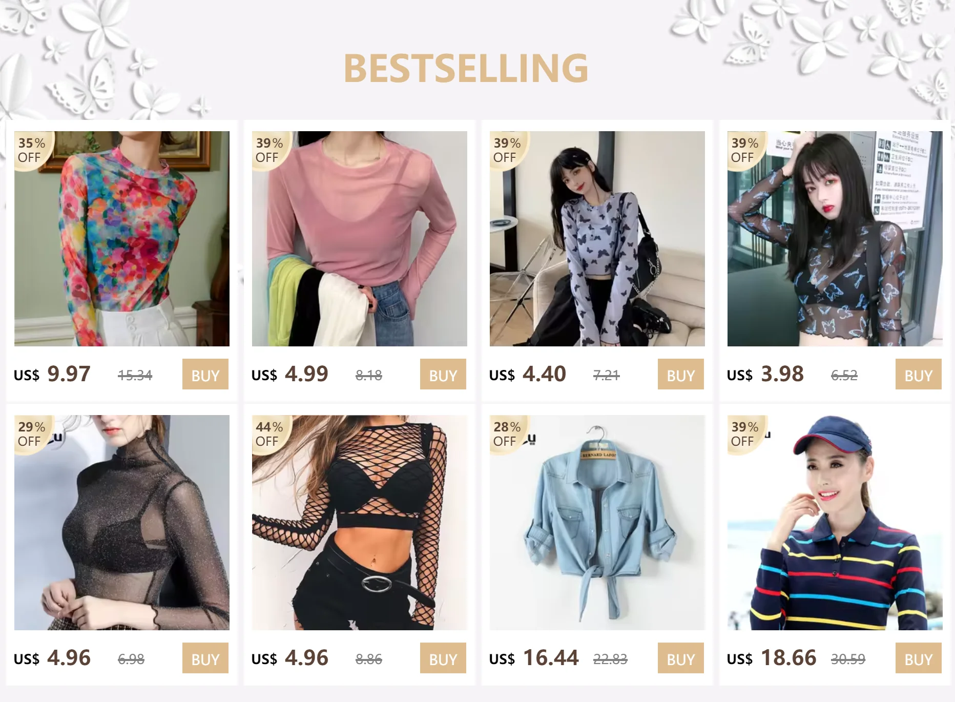Open the navy striped polo shirt image

pos(835,523)
